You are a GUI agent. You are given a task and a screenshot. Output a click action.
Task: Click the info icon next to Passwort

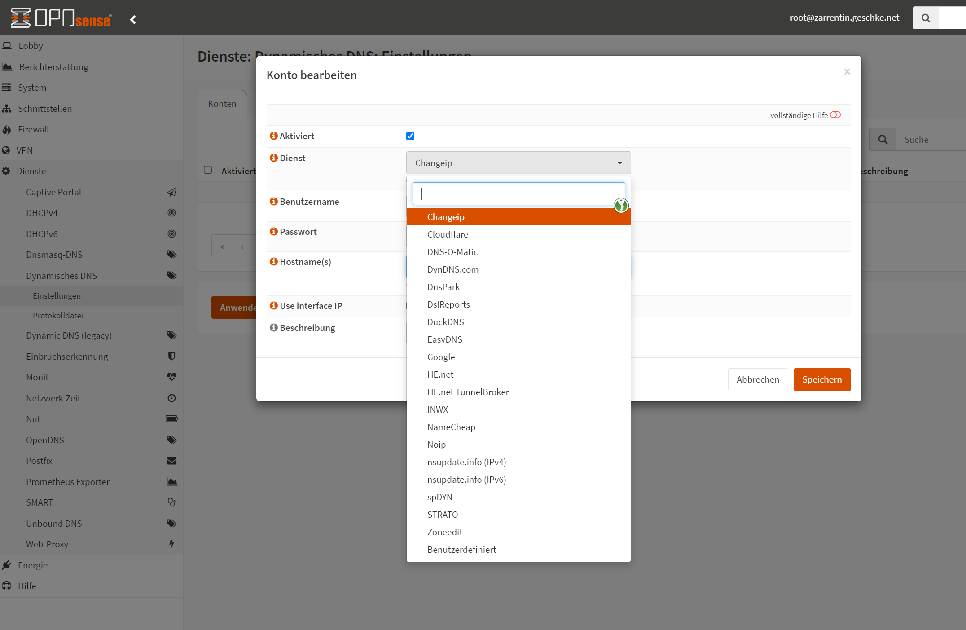273,232
